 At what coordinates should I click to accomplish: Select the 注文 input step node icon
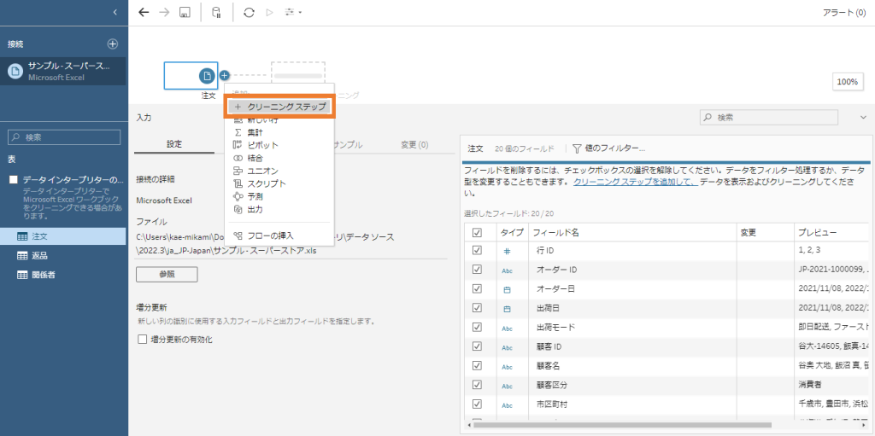point(207,75)
